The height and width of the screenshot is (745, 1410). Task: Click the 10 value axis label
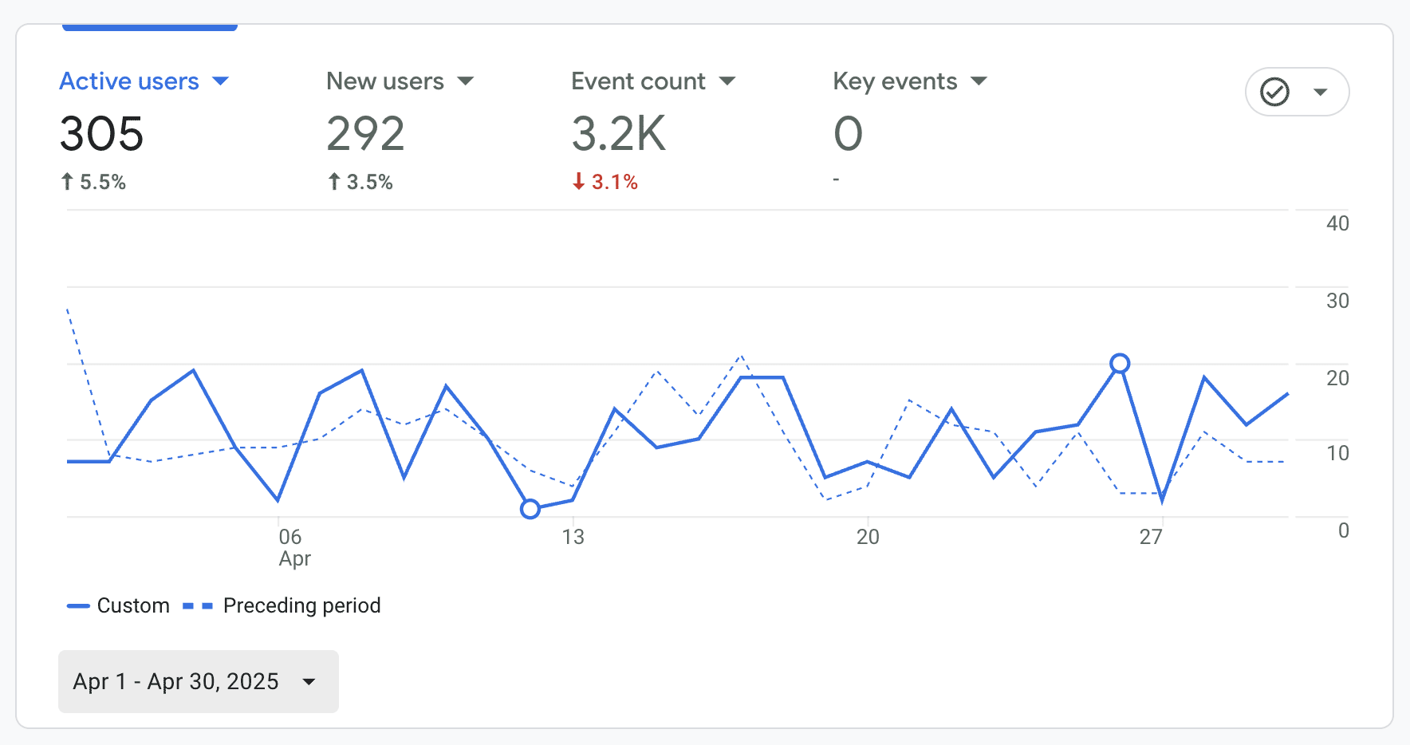[1337, 453]
